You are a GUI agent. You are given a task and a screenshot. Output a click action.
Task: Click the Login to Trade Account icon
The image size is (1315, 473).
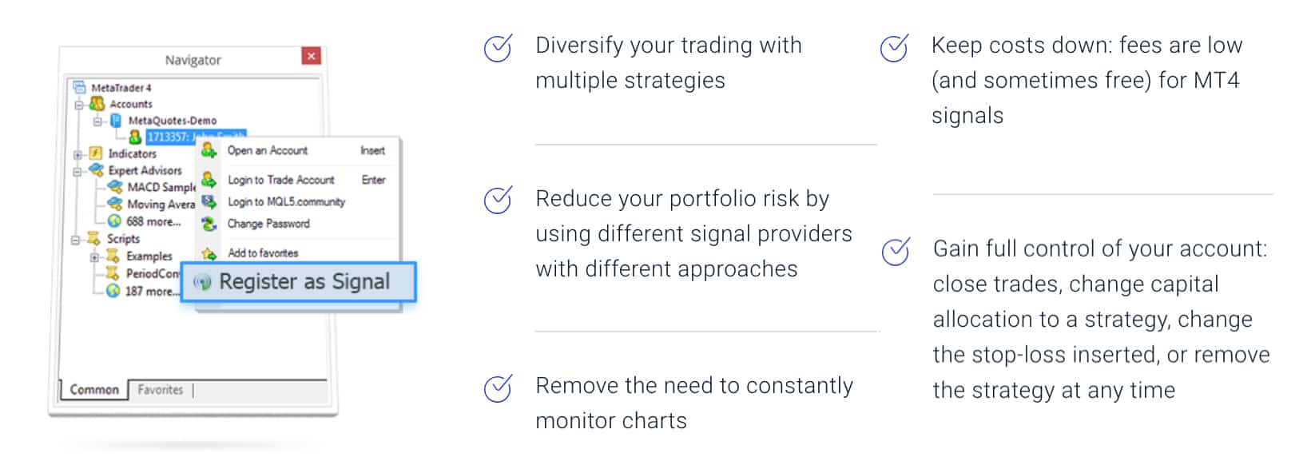click(x=209, y=180)
